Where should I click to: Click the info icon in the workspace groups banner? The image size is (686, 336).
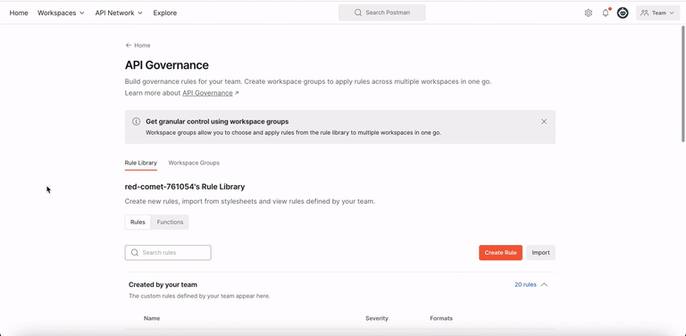(136, 122)
